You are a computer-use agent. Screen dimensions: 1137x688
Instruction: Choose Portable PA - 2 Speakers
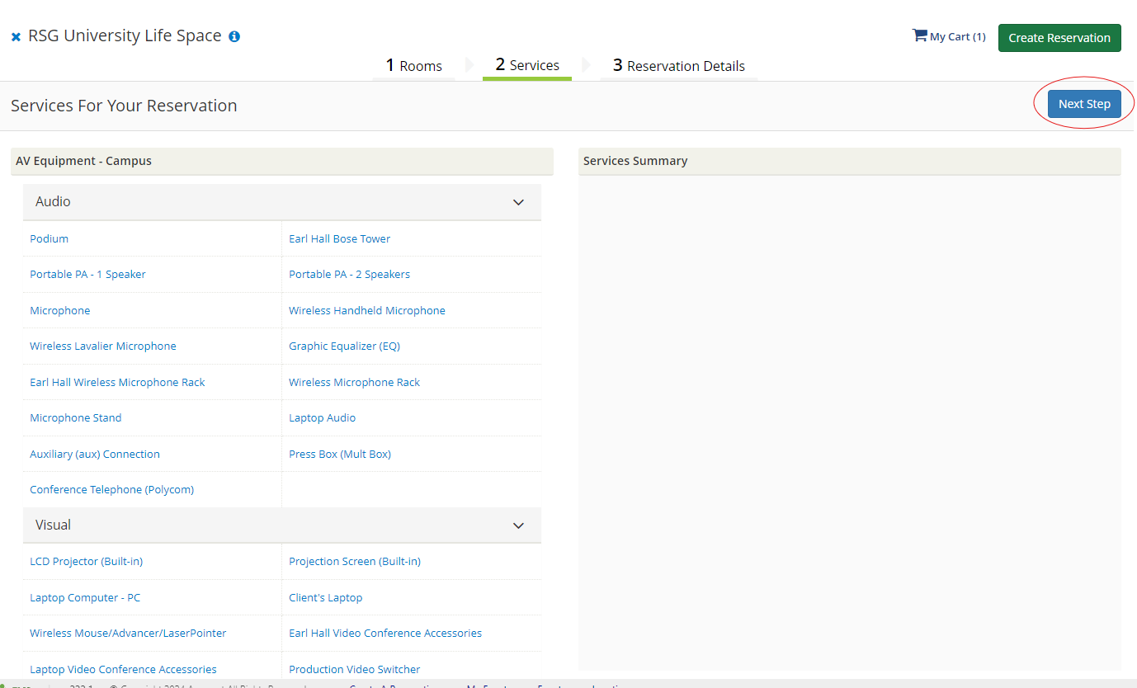coord(349,274)
